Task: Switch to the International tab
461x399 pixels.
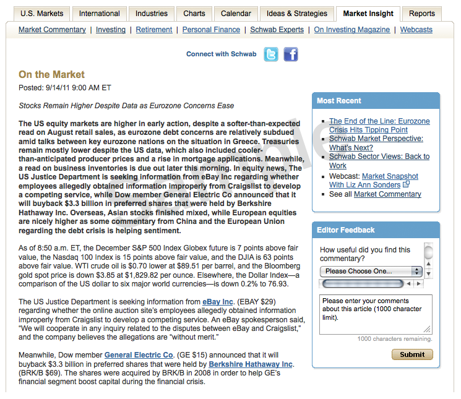Action: pyautogui.click(x=100, y=14)
